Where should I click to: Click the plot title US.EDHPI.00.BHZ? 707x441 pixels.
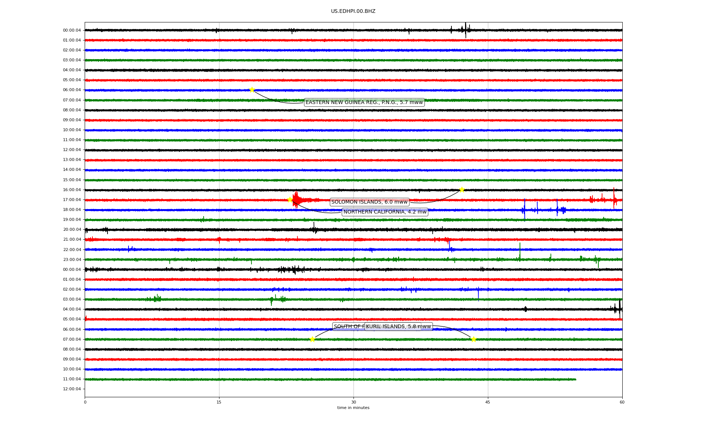click(353, 11)
